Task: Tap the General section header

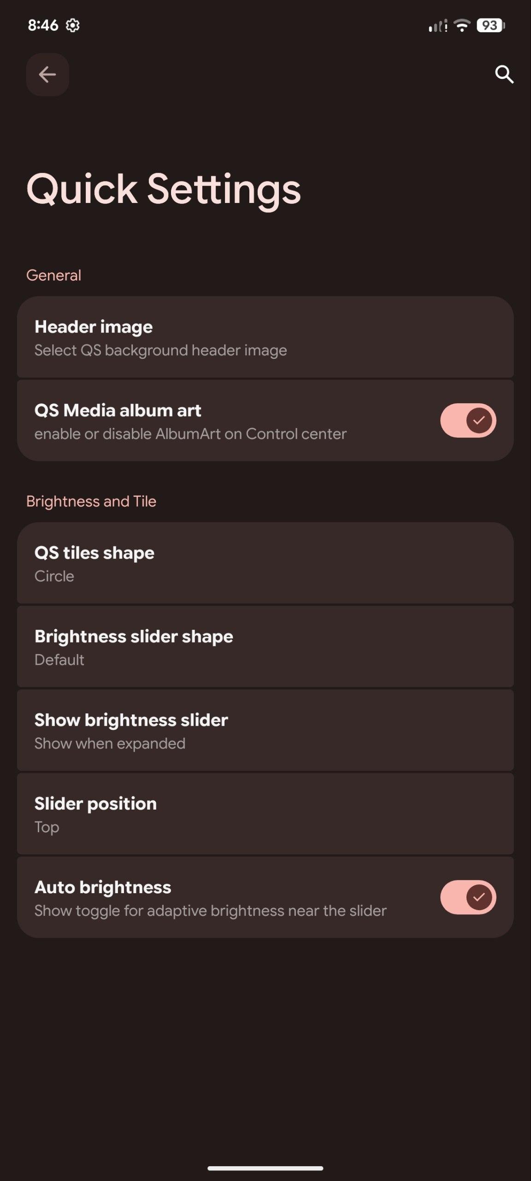Action: point(53,275)
